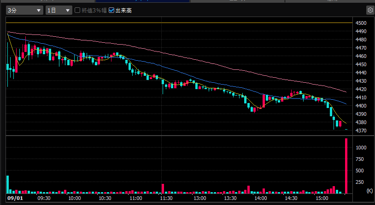This screenshot has width=375, height=205.
Task: Enable the 終値3%幅 checkbox
Action: [x=77, y=10]
